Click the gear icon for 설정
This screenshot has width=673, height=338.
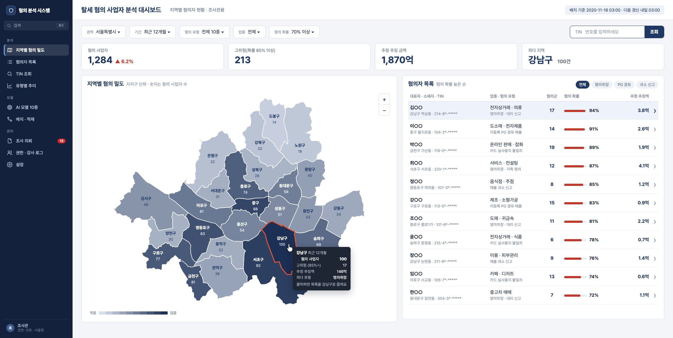pos(10,165)
